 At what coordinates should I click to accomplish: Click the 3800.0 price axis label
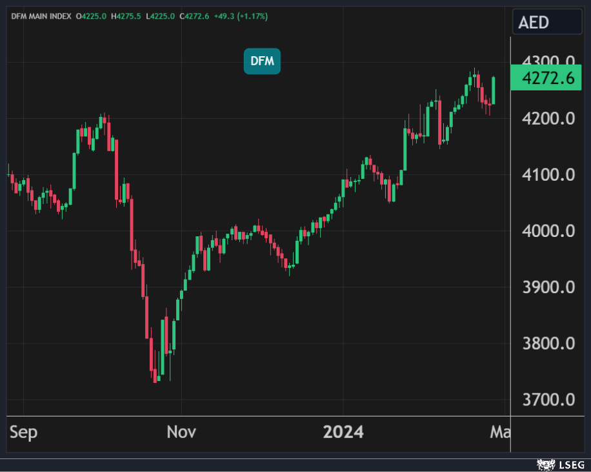(x=549, y=344)
